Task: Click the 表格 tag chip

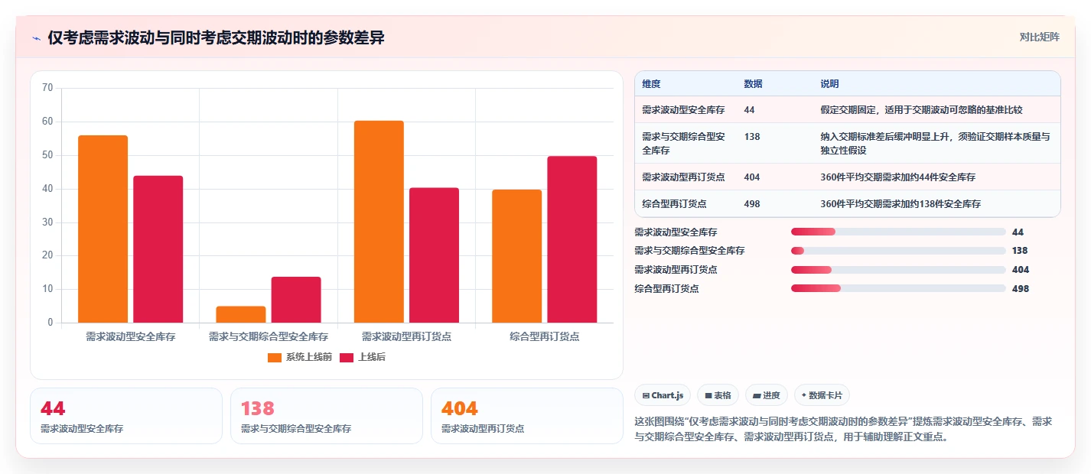Action: coord(718,395)
